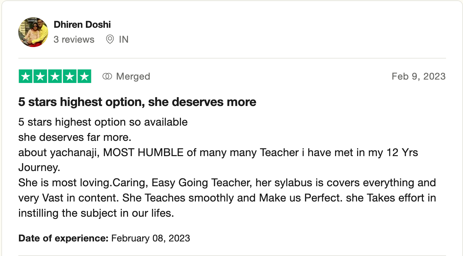Screen dimensions: 463x256
Task: Open the Dhiren Doshi reviewer name
Action: pyautogui.click(x=82, y=25)
